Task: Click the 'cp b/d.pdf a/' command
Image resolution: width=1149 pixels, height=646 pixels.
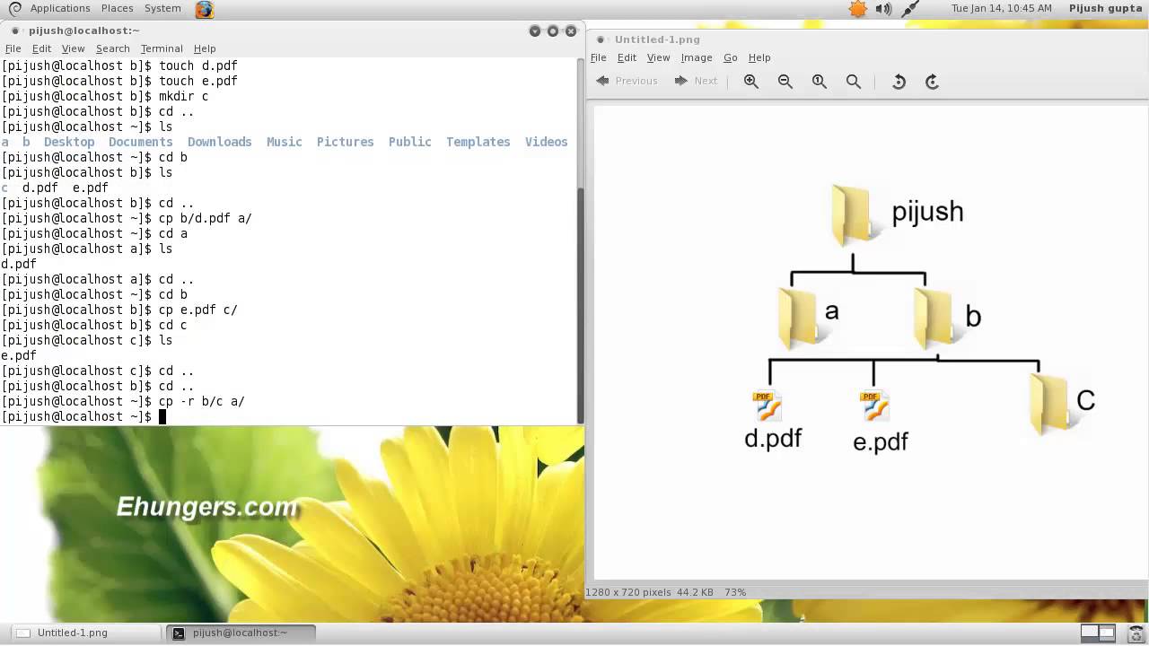Action: tap(206, 218)
